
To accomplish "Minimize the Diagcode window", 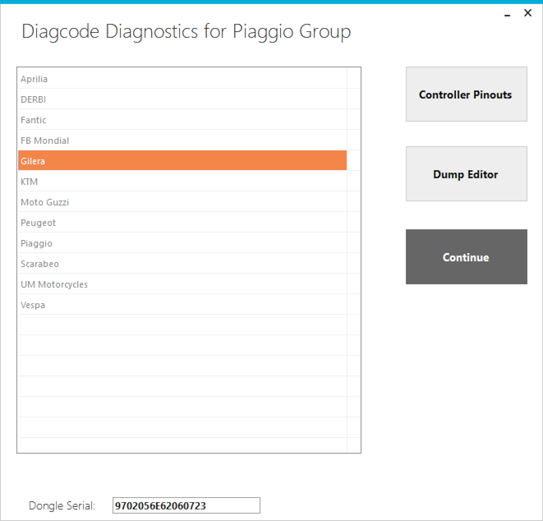I will point(508,14).
